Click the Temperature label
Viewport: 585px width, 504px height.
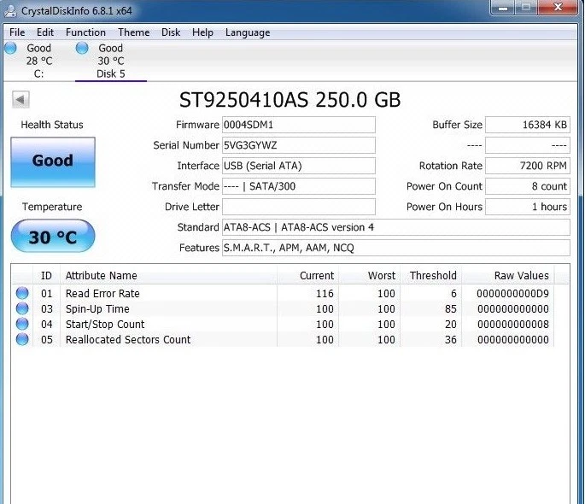pyautogui.click(x=52, y=207)
